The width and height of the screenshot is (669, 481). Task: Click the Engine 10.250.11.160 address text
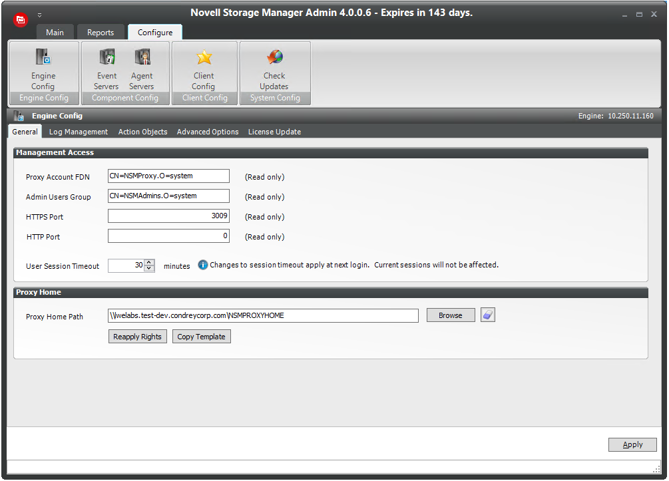pyautogui.click(x=616, y=116)
